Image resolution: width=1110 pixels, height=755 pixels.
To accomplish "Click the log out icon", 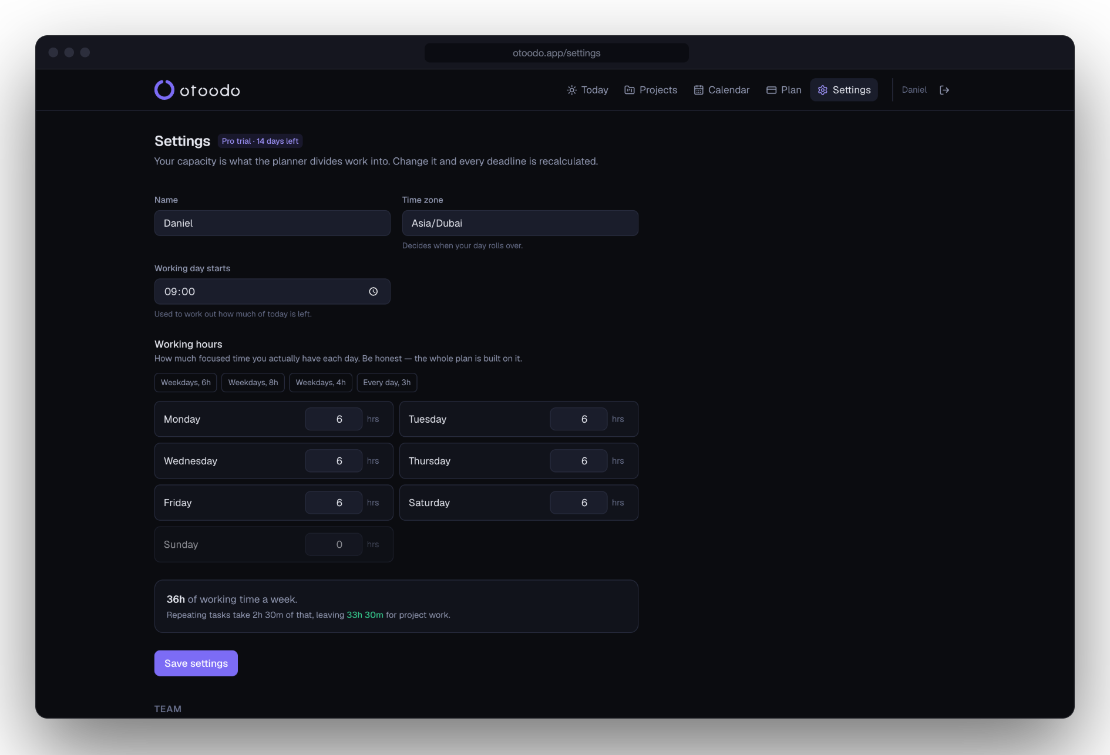I will 944,90.
